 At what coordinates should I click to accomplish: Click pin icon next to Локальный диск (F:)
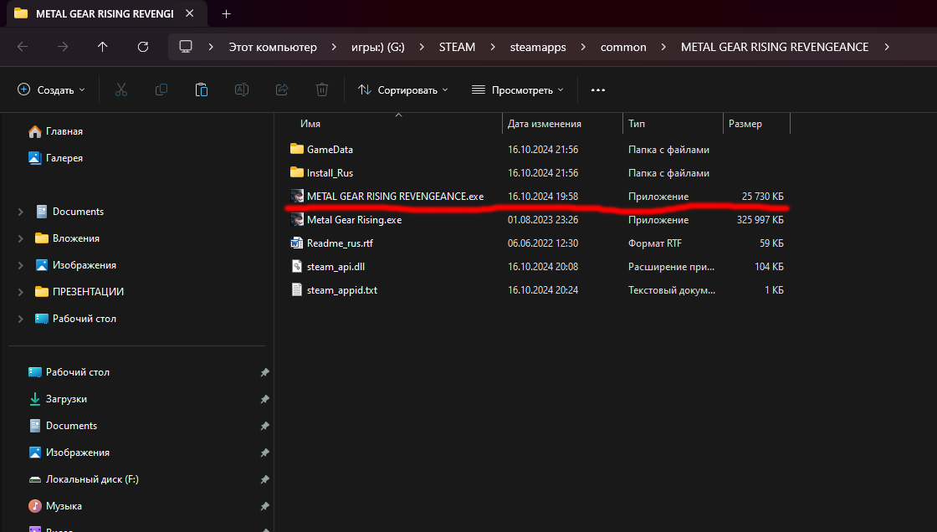pyautogui.click(x=264, y=479)
